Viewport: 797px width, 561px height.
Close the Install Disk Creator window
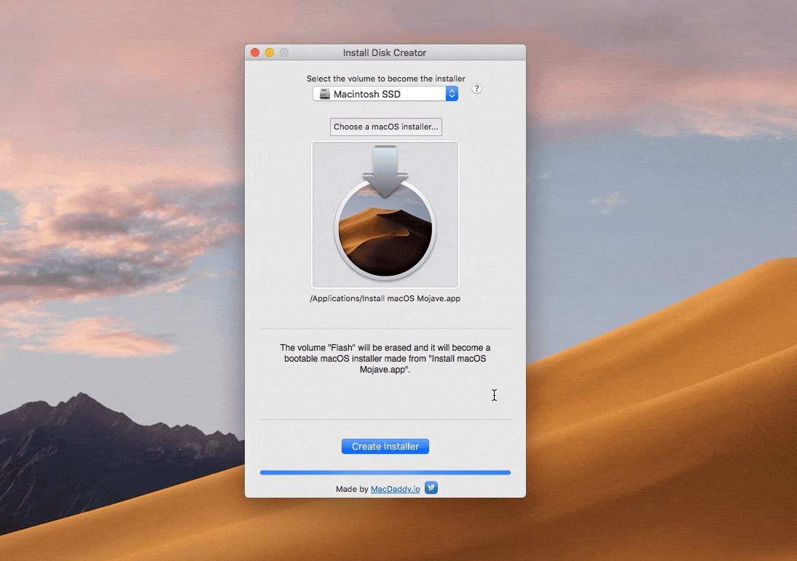click(255, 52)
